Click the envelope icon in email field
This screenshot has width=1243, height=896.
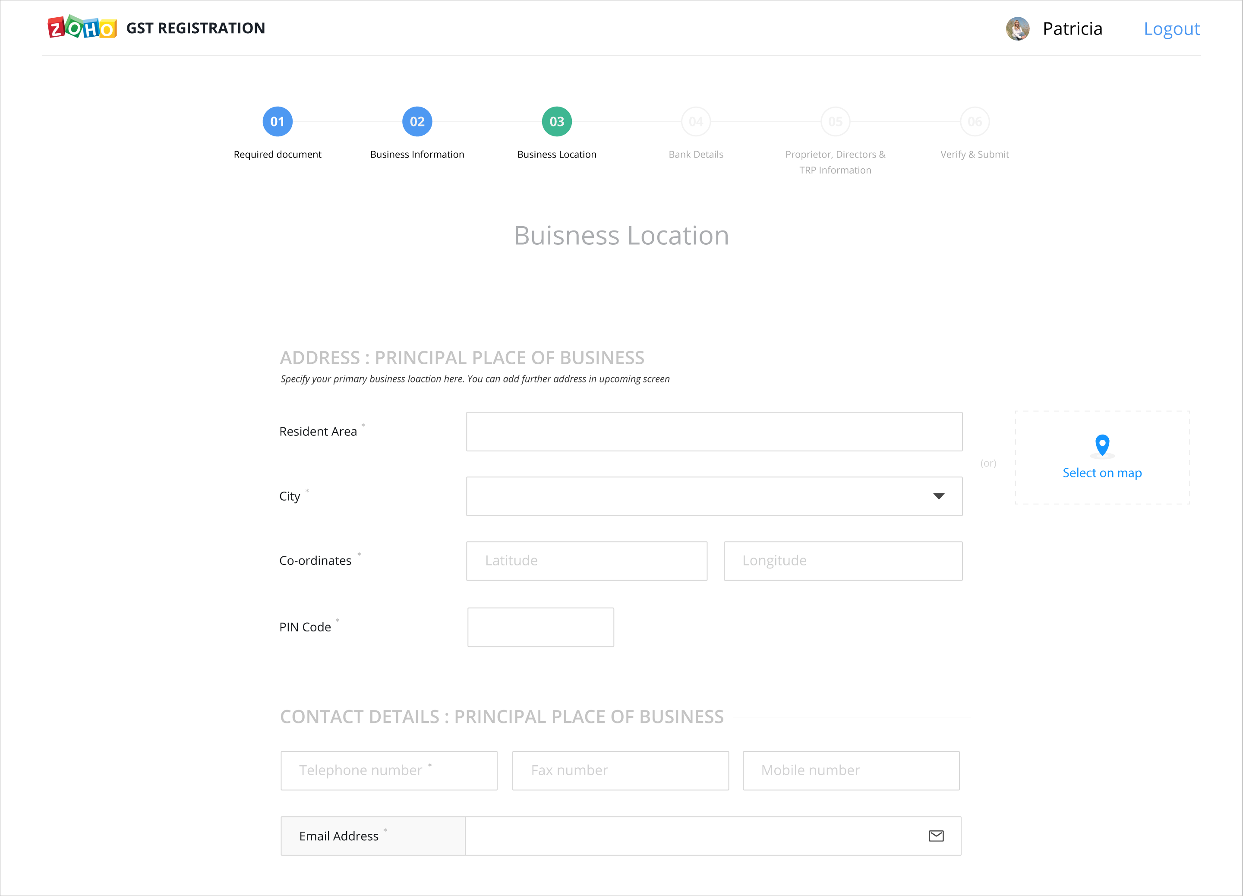click(x=936, y=836)
